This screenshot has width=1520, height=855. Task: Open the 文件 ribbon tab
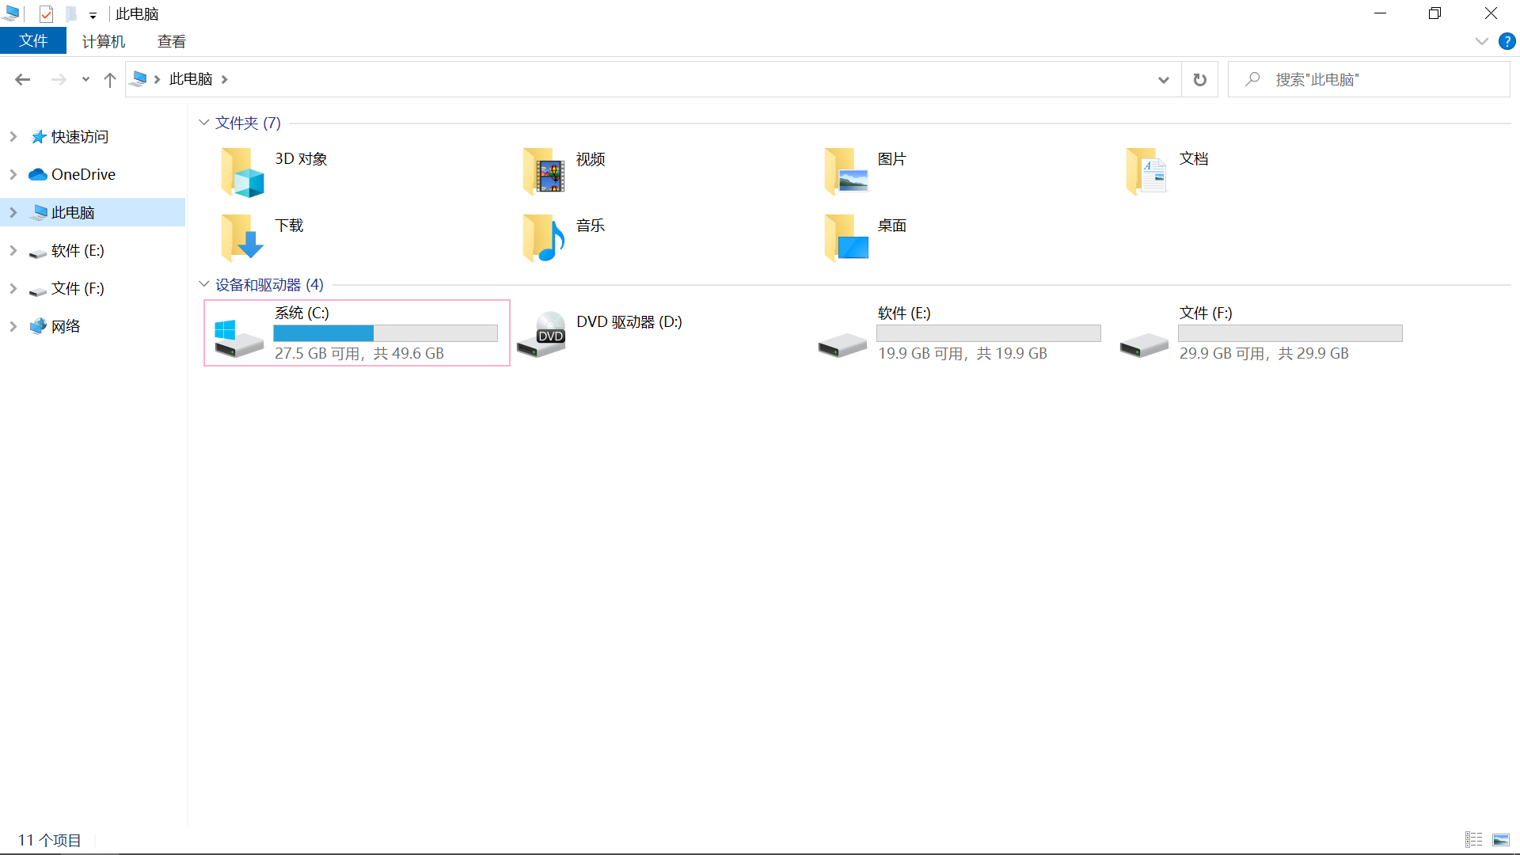tap(33, 41)
